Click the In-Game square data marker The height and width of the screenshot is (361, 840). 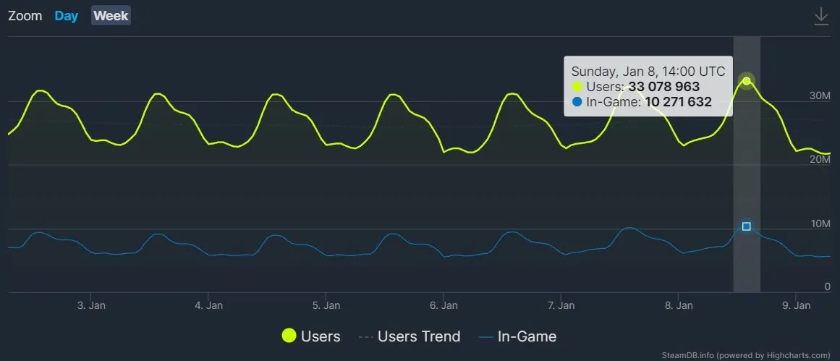pyautogui.click(x=747, y=226)
